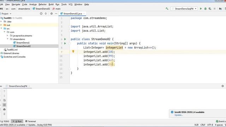226x127 pixels.
Task: Select StreamDemo1 in the project tree
Action: tap(23, 43)
